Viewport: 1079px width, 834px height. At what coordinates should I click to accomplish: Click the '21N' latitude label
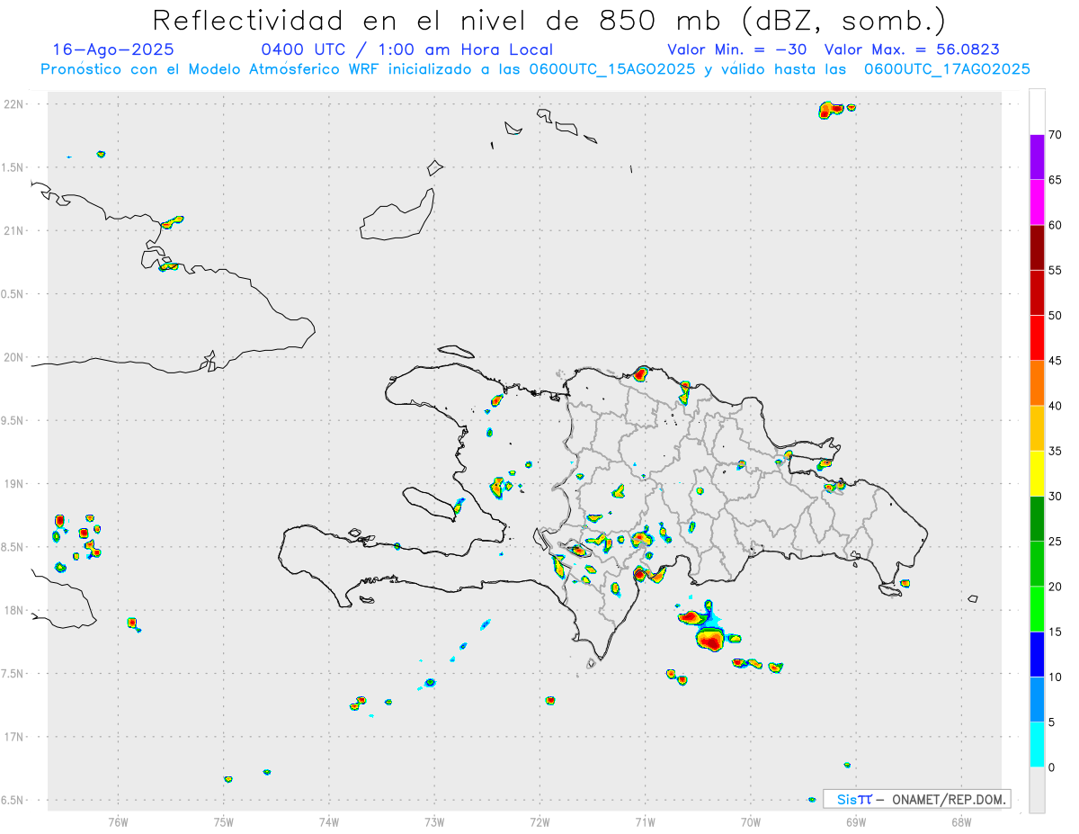pos(15,230)
